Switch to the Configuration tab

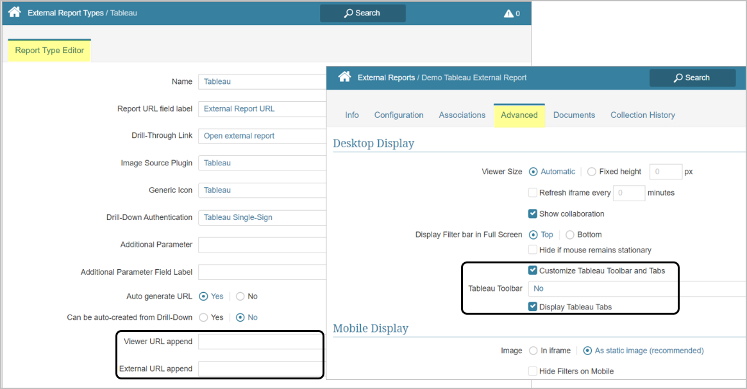click(399, 115)
